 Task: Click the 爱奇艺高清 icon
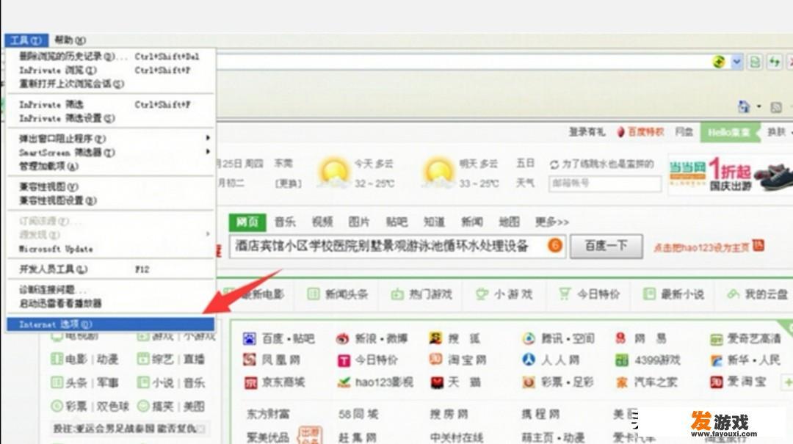pyautogui.click(x=716, y=339)
